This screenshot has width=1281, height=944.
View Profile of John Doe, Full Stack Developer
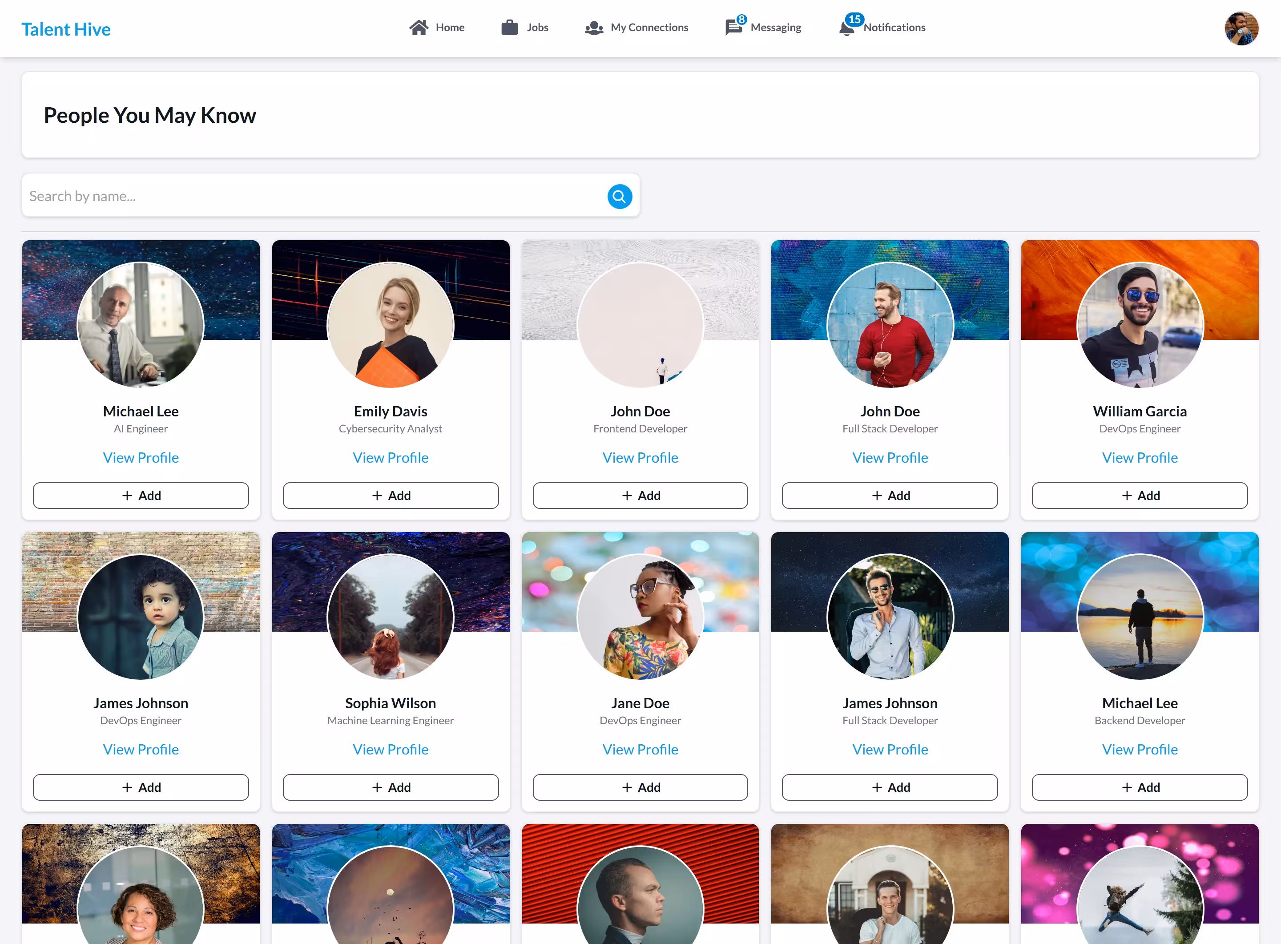point(890,458)
